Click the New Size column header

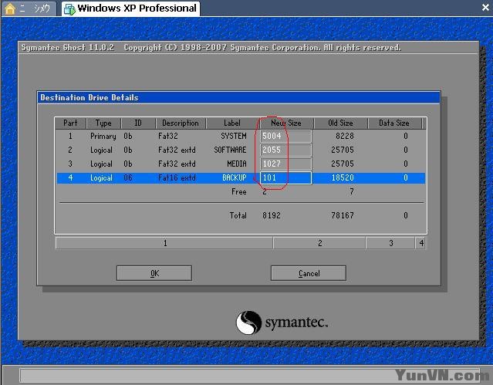coord(286,123)
